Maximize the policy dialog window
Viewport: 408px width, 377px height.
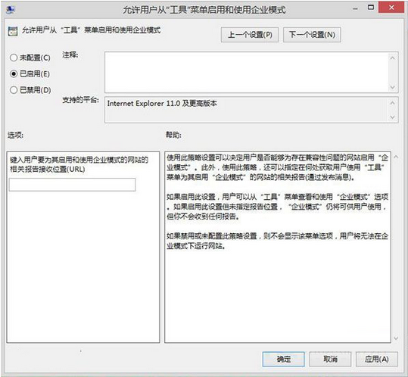371,8
